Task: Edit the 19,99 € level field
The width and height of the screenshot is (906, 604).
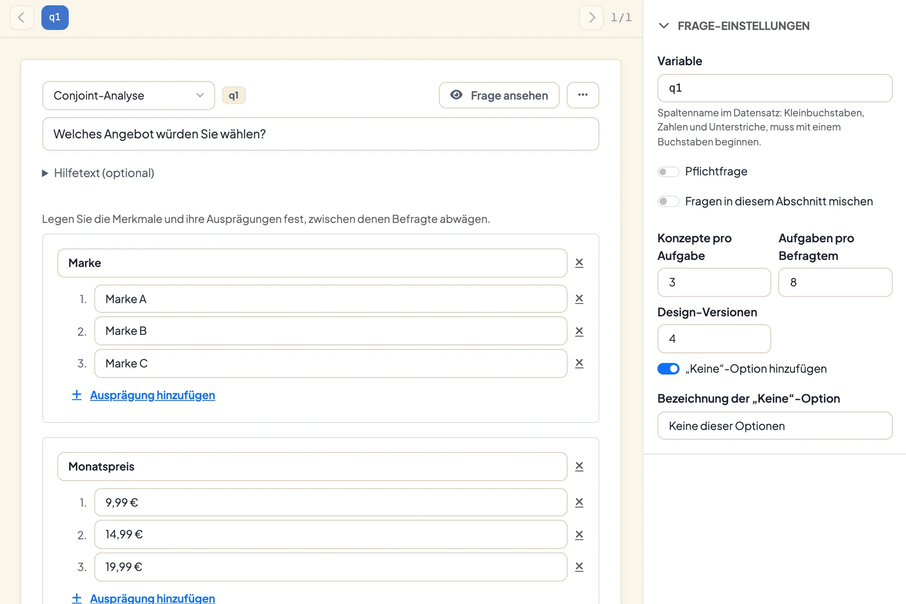Action: [x=331, y=567]
